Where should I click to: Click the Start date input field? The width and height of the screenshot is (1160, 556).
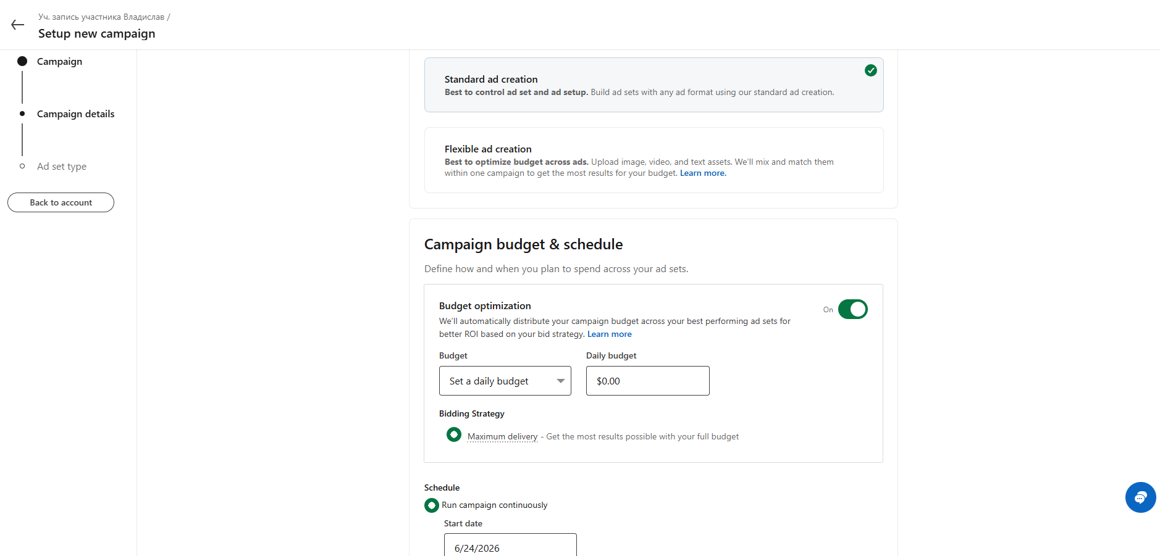pos(510,546)
